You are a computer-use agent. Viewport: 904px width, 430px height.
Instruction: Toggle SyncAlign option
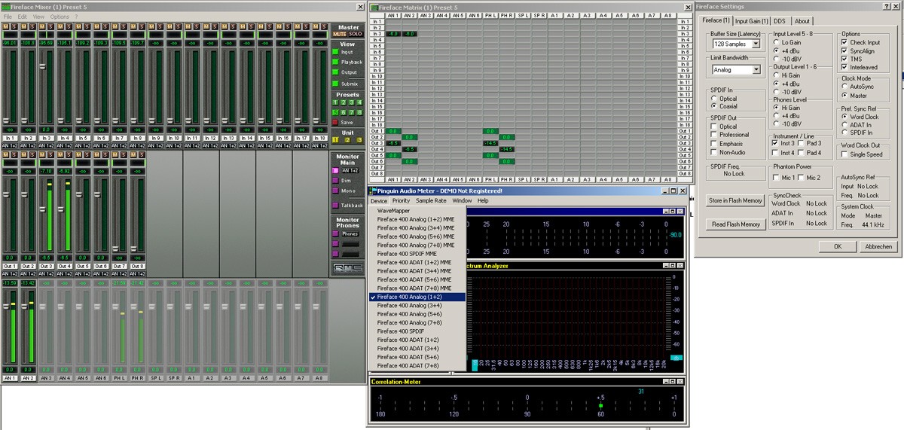point(844,50)
